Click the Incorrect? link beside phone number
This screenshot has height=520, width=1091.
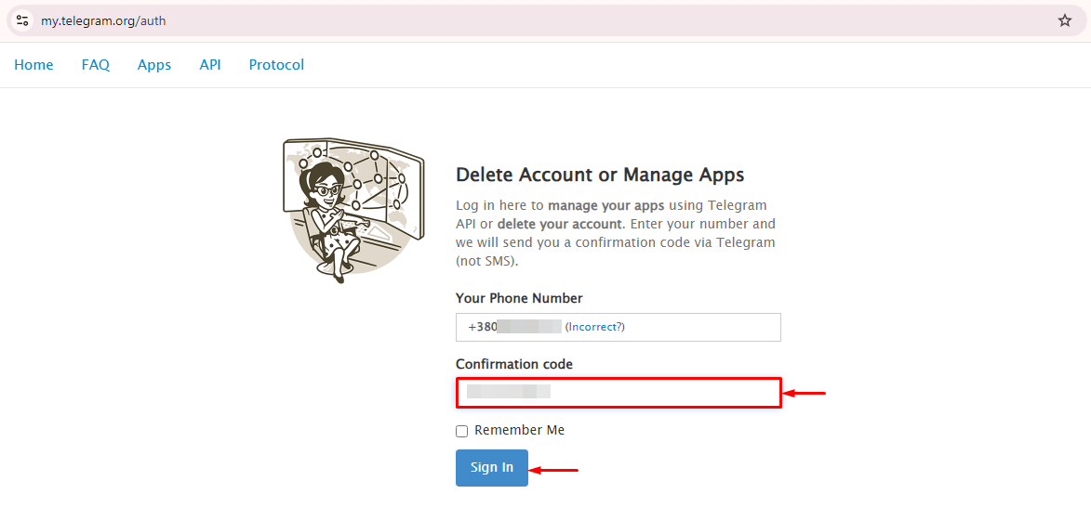(x=594, y=326)
